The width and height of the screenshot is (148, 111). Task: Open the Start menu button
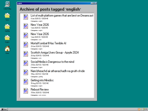(x=4, y=109)
